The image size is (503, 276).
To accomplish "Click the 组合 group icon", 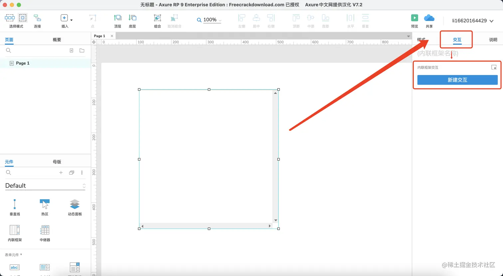I will coord(157,18).
